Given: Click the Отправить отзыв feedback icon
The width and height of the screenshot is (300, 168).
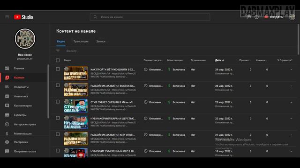Looking at the screenshot, I should point(7,151).
